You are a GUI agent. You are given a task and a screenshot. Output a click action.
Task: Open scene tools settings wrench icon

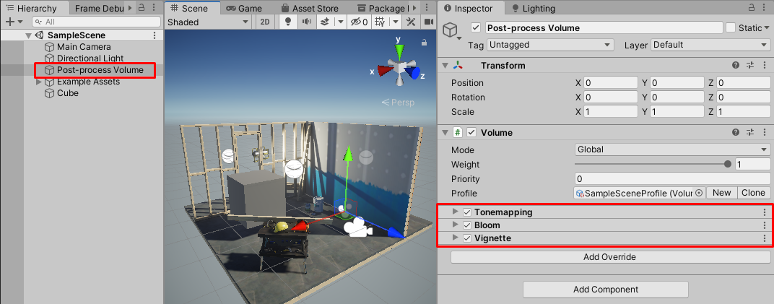(411, 22)
